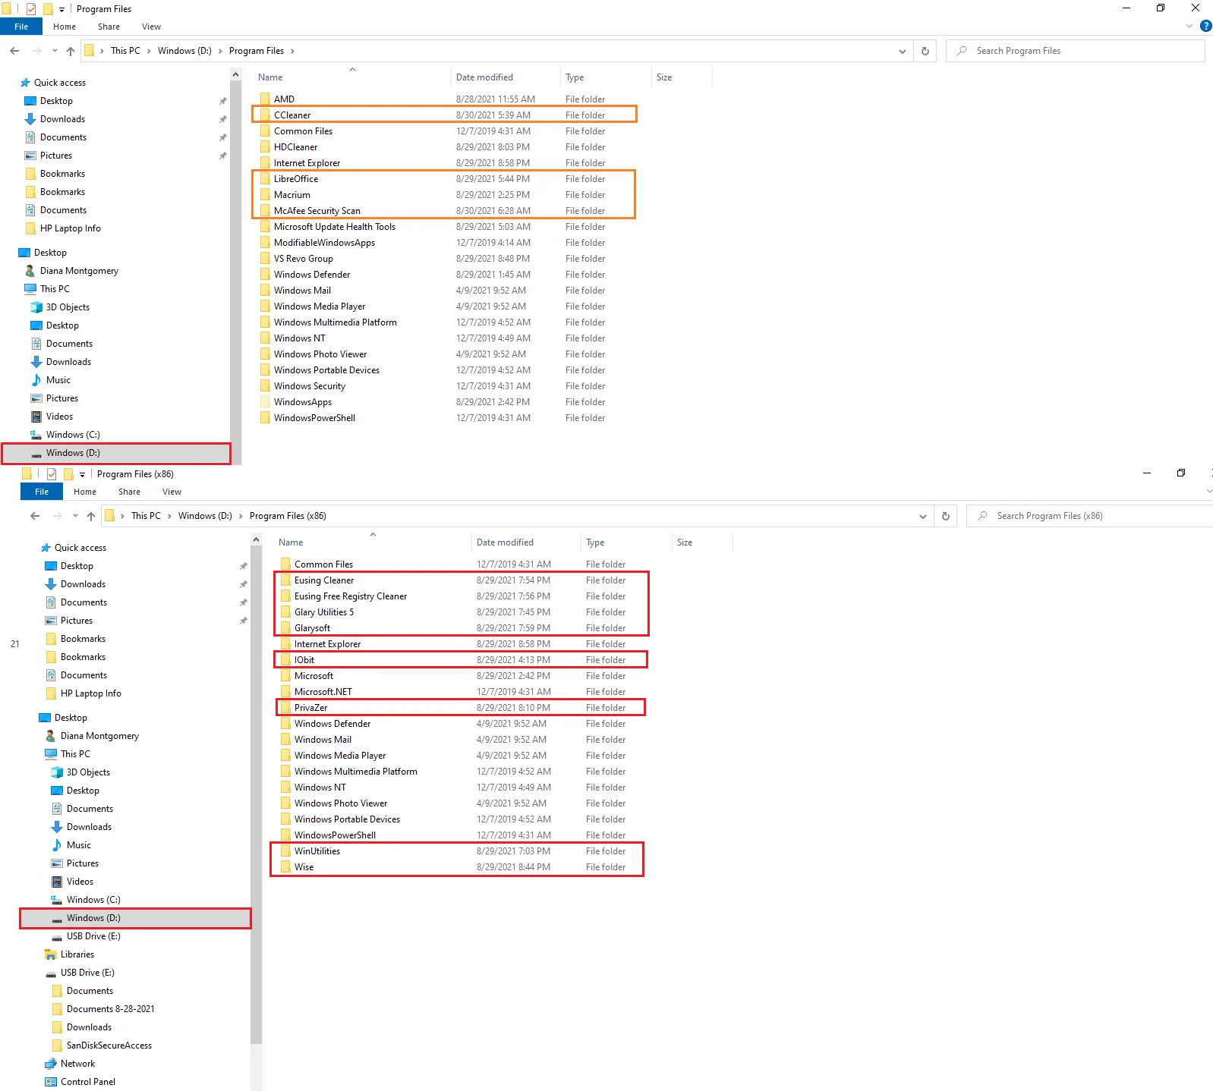Click the Back arrow in Program Files (x86) window

(x=35, y=516)
